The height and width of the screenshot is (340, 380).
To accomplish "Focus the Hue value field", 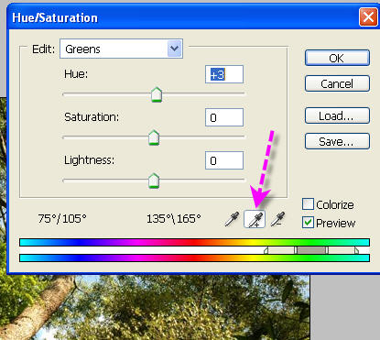I will pyautogui.click(x=224, y=74).
